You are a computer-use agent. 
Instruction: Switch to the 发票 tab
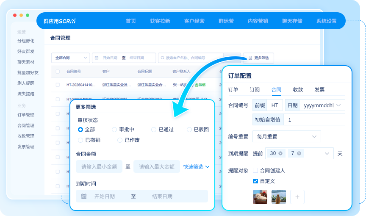tap(319, 89)
